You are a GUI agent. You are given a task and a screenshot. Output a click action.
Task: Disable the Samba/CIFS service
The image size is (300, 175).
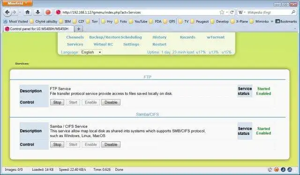click(111, 145)
